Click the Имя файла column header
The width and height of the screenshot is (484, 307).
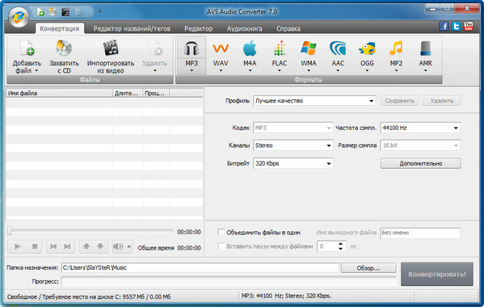(59, 93)
